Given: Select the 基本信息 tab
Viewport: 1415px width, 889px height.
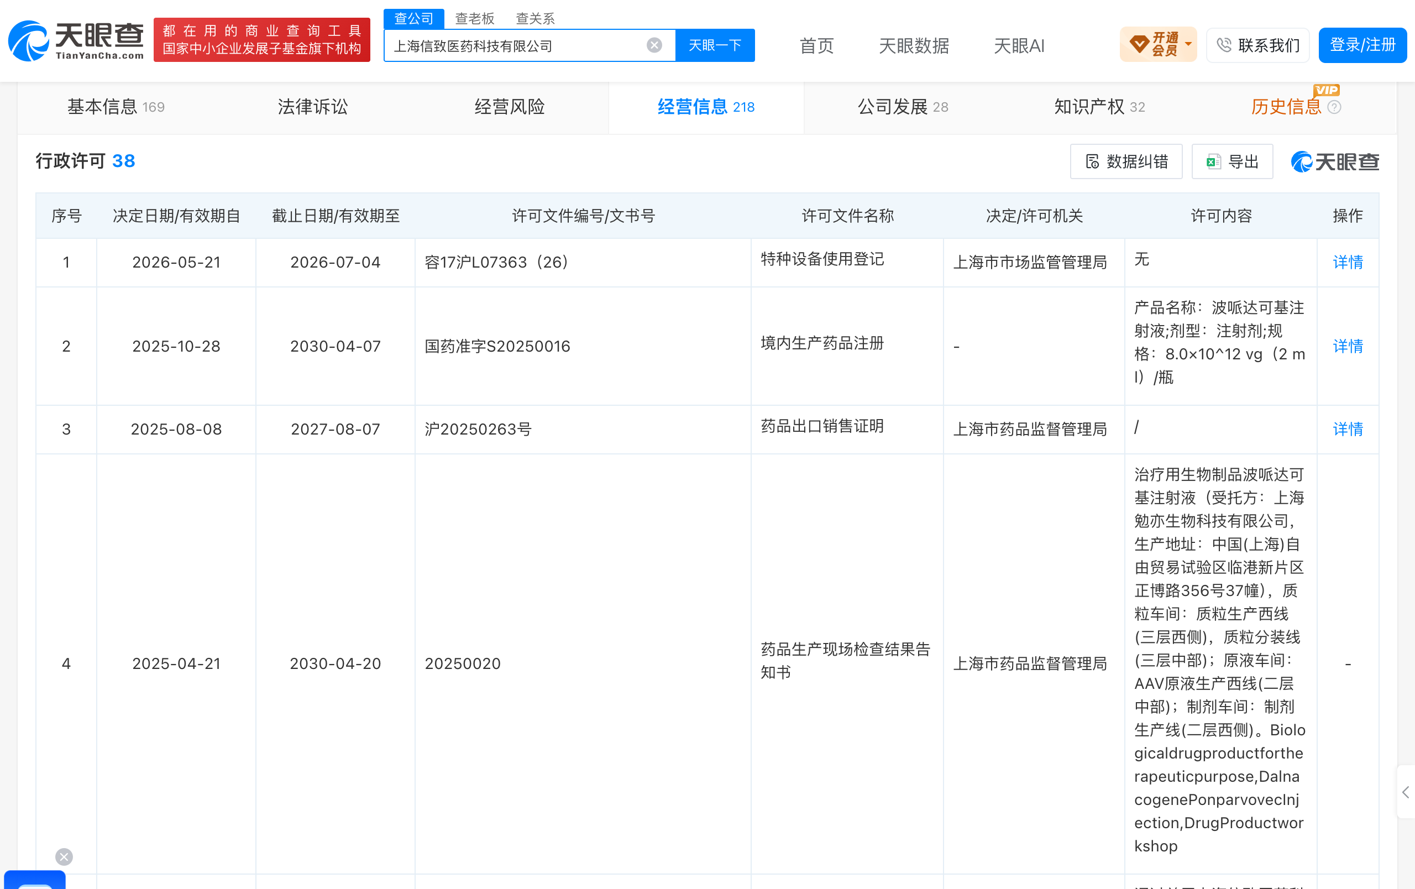Looking at the screenshot, I should click(x=116, y=107).
